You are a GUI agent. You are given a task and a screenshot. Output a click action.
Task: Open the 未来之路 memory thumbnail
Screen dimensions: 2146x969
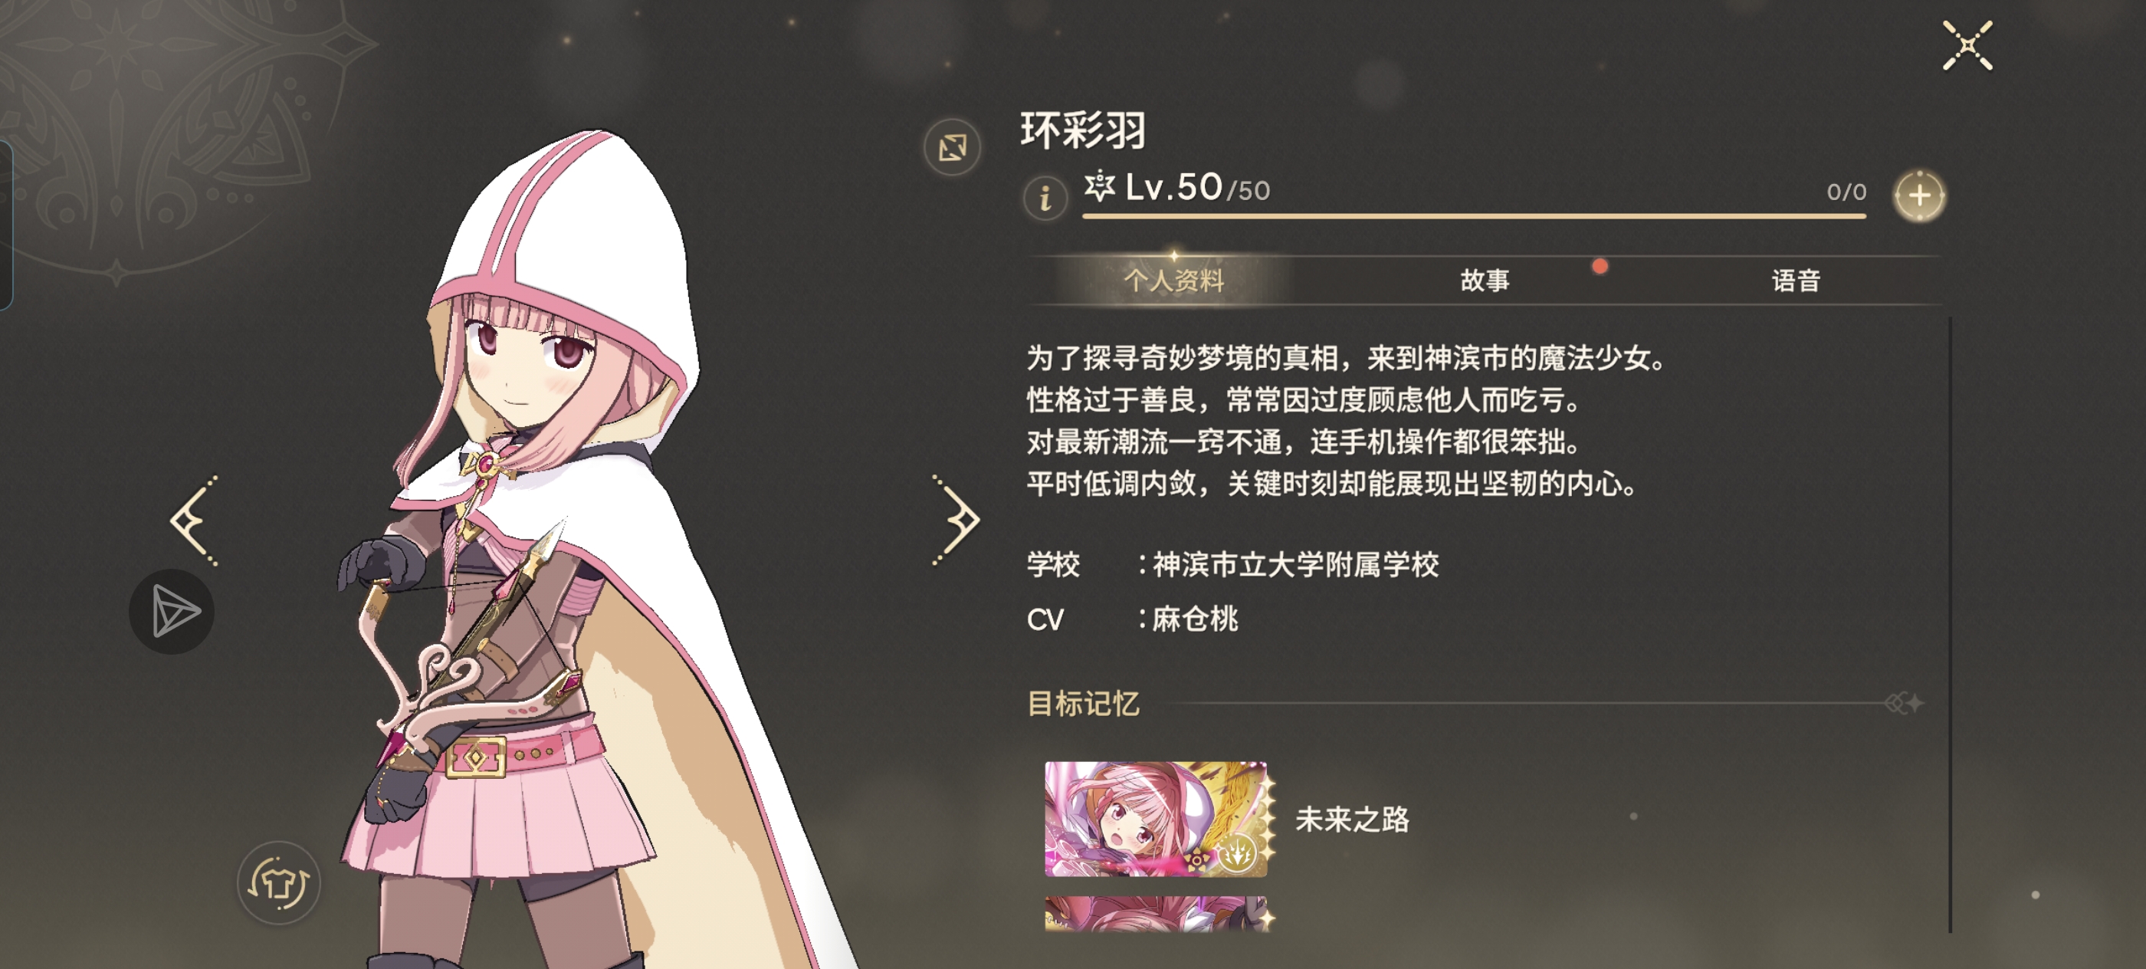(1157, 818)
